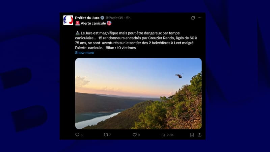The width and height of the screenshot is (270, 152).
Task: Click the Préfet du Jura display name
Action: tap(87, 18)
